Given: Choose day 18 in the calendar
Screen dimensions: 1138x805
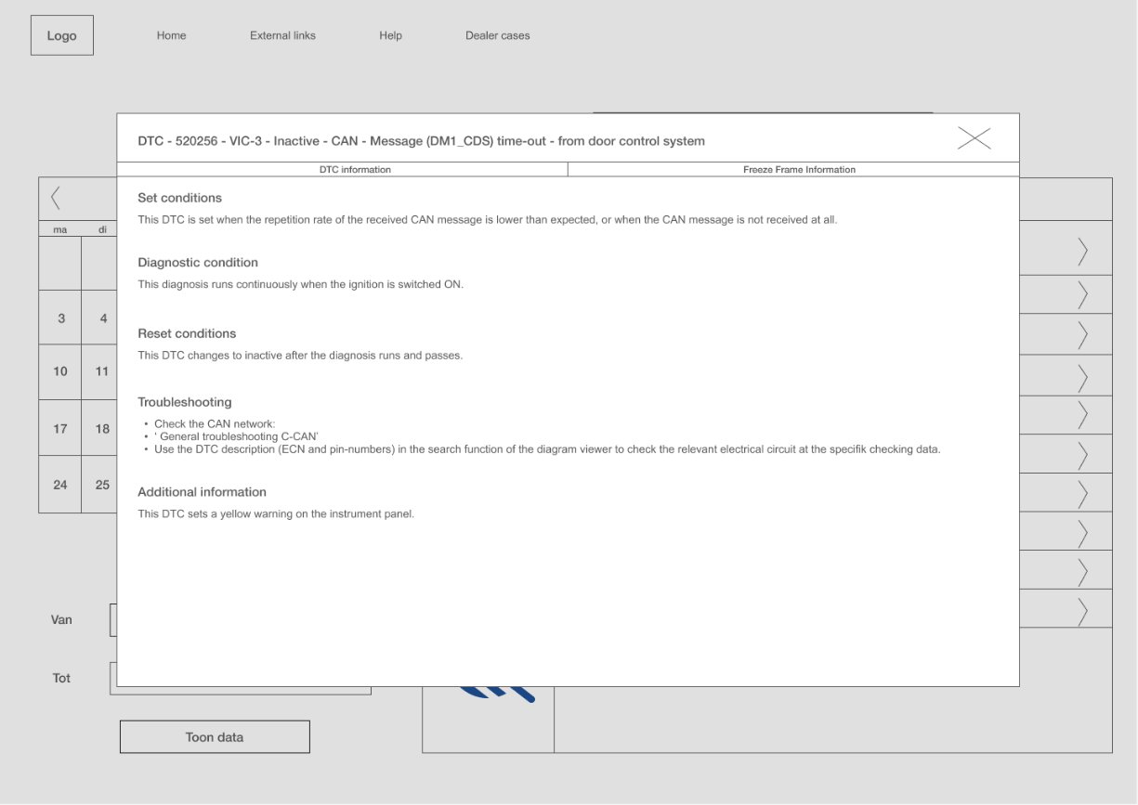Looking at the screenshot, I should 101,429.
